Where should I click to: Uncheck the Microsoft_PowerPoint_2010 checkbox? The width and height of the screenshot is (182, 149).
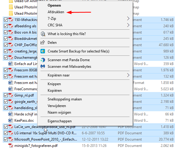click(x=6, y=139)
